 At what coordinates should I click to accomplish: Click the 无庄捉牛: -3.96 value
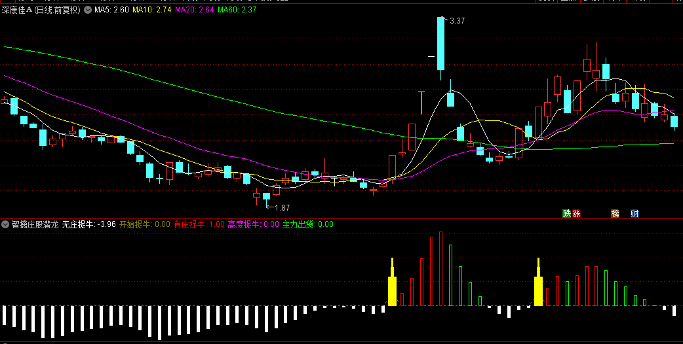89,224
